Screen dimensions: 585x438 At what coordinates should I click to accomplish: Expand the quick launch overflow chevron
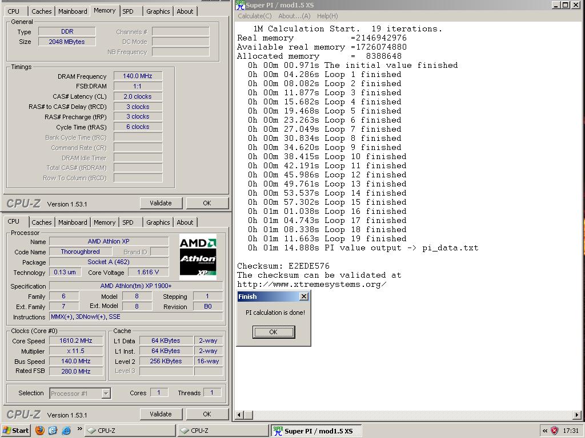(x=79, y=429)
